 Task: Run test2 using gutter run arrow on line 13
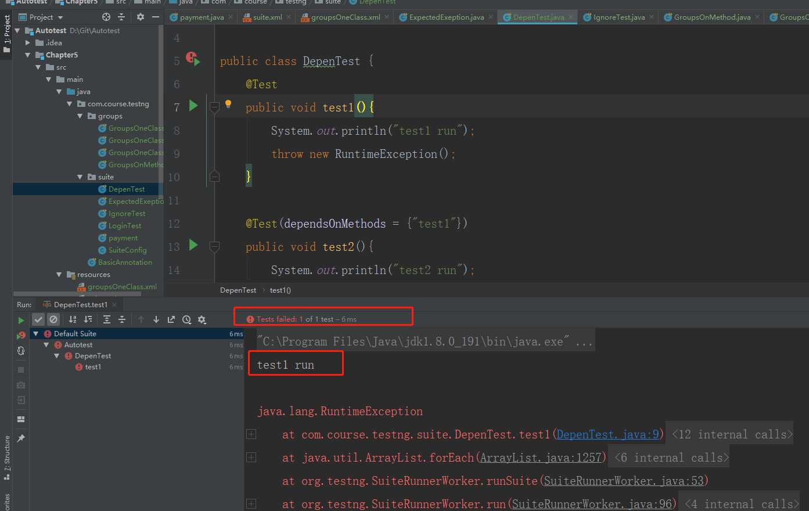point(194,245)
